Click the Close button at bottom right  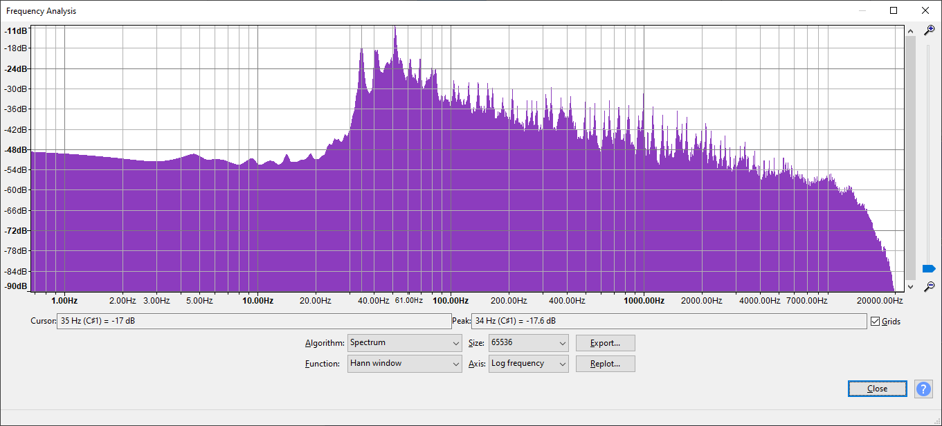click(877, 389)
